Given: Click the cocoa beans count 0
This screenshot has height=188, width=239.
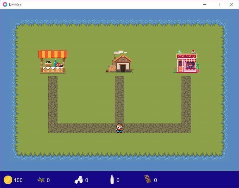Looking at the screenshot, I should click(48, 180).
